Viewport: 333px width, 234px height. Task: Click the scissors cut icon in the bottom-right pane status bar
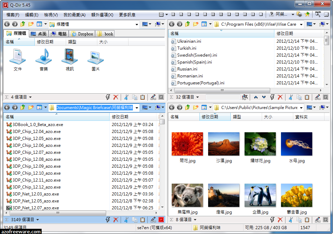291,219
